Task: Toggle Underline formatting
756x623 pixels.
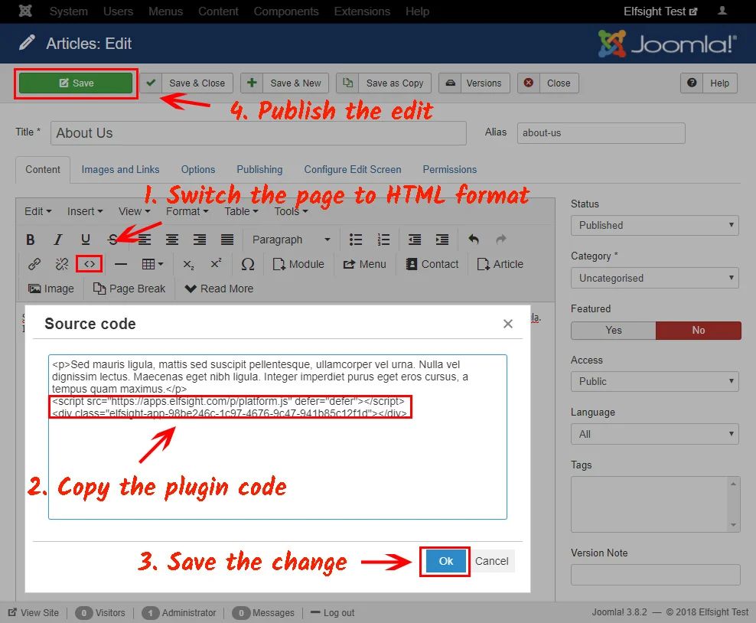Action: (x=86, y=239)
